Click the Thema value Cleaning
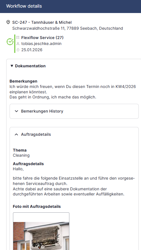This screenshot has height=250, width=141. (x=21, y=155)
